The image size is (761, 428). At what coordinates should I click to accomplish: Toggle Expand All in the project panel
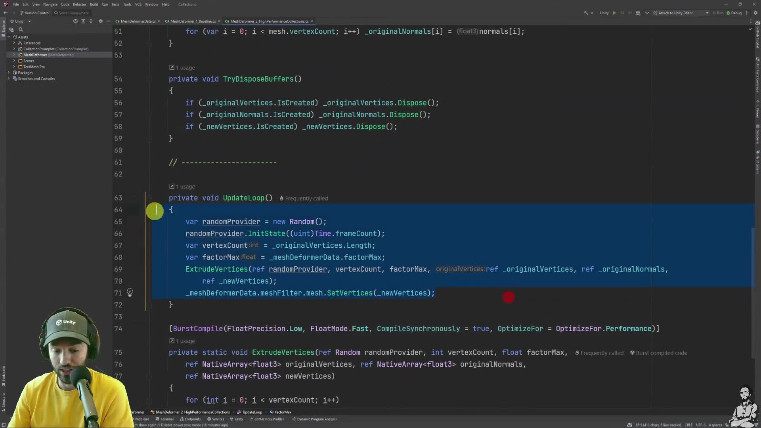[91, 21]
